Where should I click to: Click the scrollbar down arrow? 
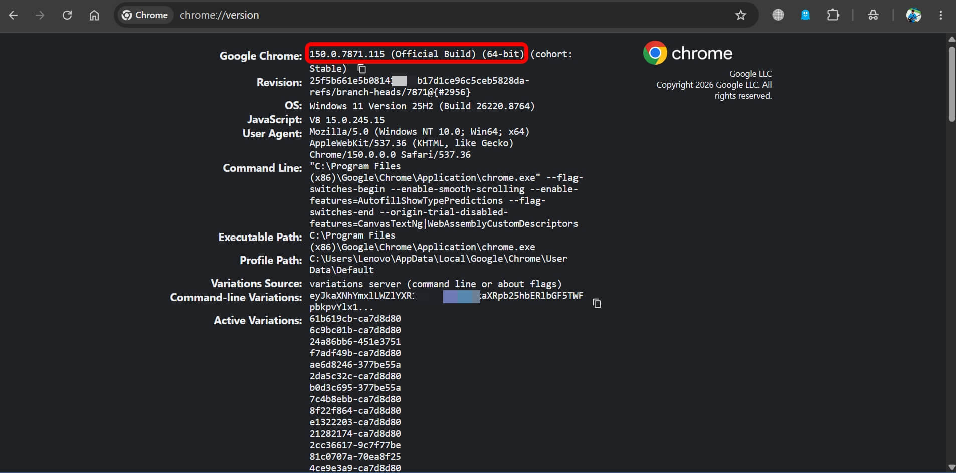point(952,467)
